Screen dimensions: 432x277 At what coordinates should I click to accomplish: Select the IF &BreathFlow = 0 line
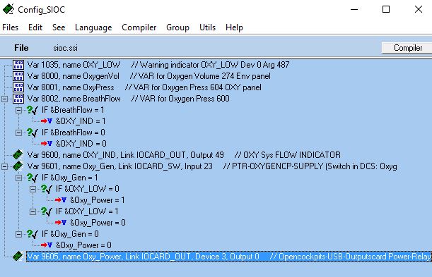click(73, 133)
